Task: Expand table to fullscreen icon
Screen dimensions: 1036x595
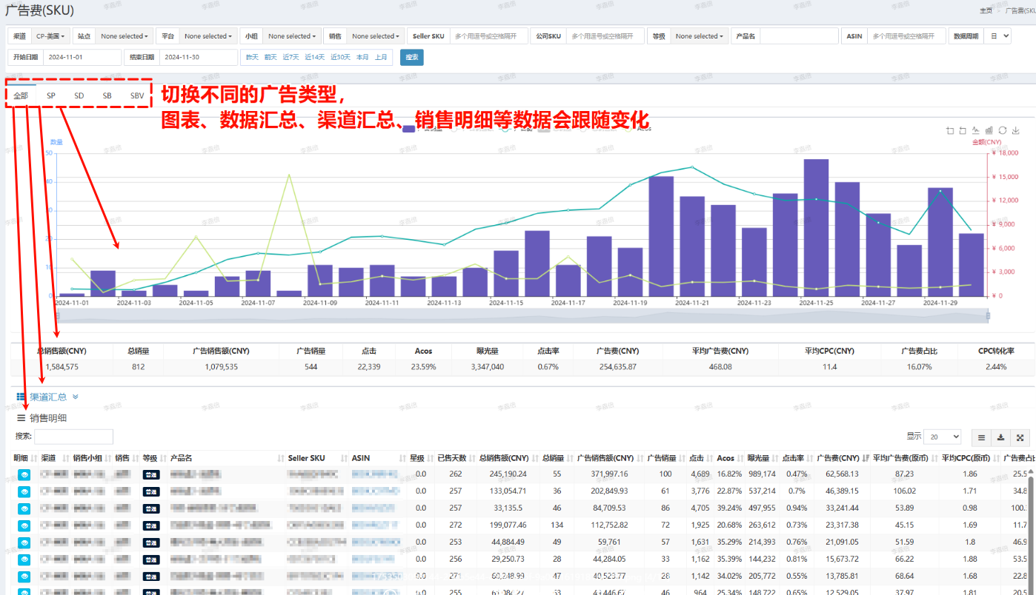Action: [1020, 437]
